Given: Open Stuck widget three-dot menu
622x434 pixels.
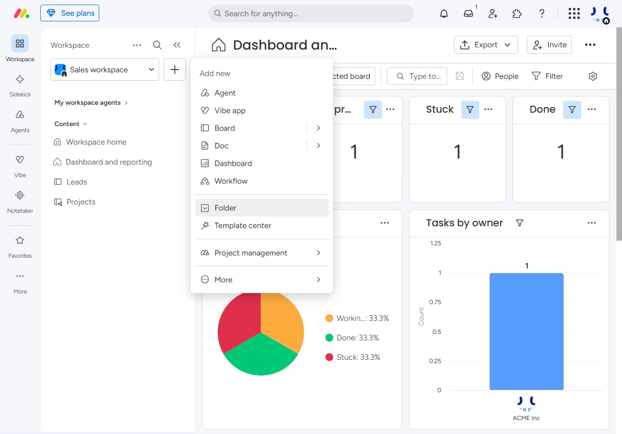Looking at the screenshot, I should tap(488, 109).
